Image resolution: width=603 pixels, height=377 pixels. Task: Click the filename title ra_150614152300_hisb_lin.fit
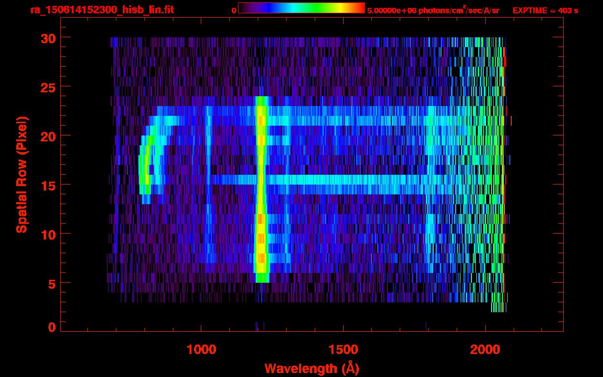(102, 10)
